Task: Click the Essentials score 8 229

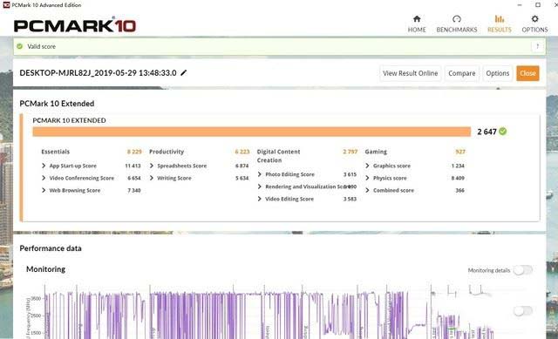Action: point(134,152)
